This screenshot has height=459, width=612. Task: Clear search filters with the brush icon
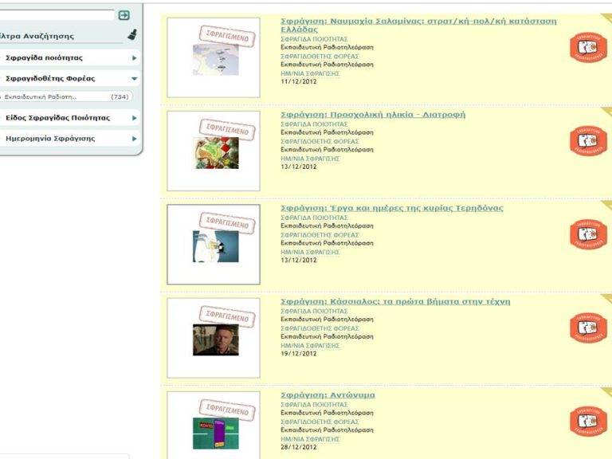(x=131, y=36)
